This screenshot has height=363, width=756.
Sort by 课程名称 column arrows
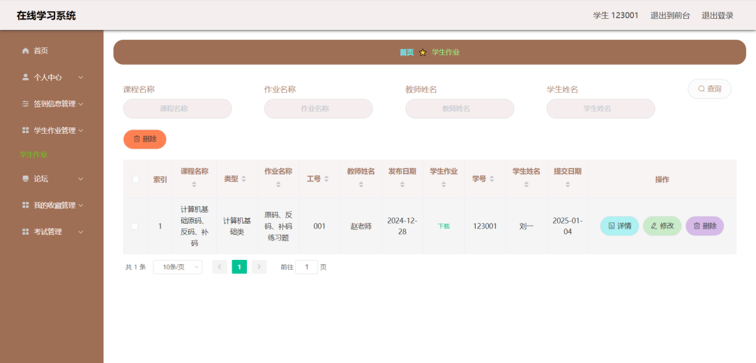pos(194,185)
